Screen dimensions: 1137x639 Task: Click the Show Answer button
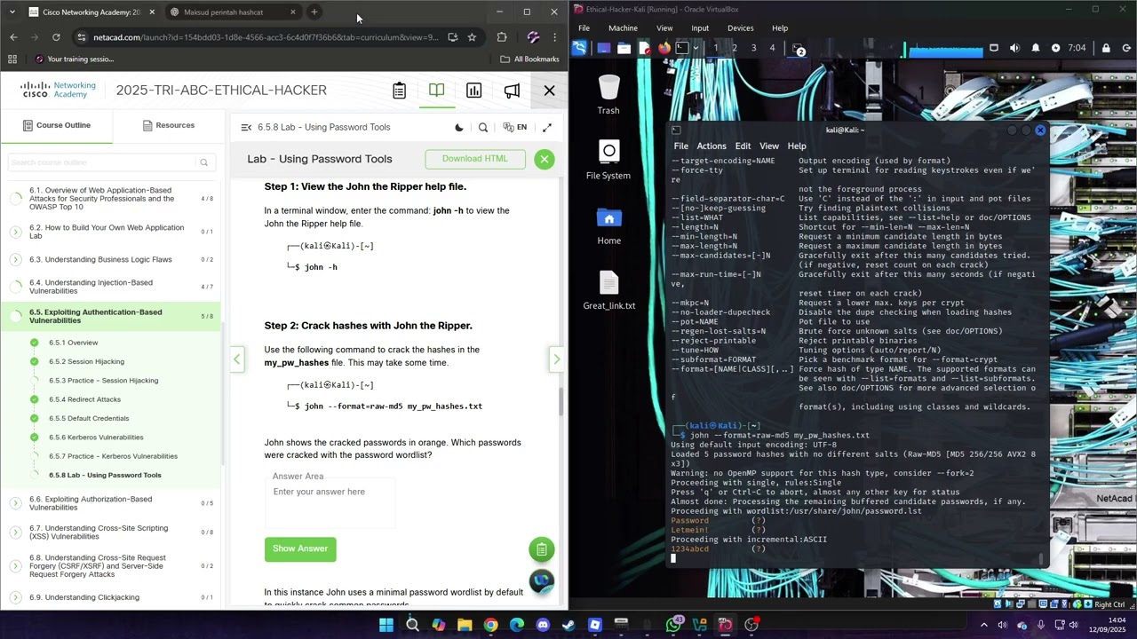[x=300, y=548]
